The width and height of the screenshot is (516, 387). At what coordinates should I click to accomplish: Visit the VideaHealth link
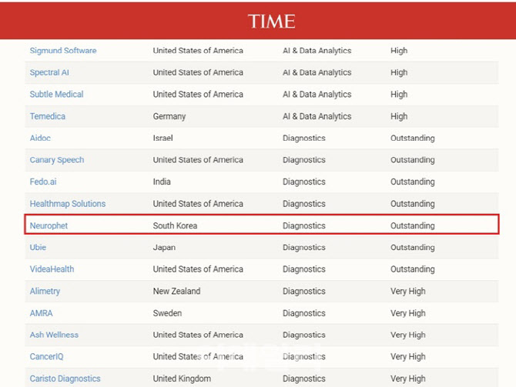52,269
